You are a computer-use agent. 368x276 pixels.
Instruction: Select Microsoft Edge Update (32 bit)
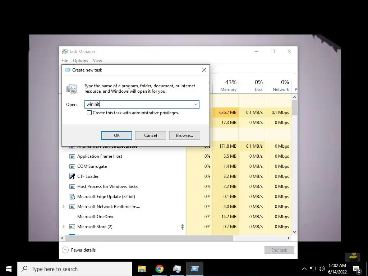tap(175, 197)
